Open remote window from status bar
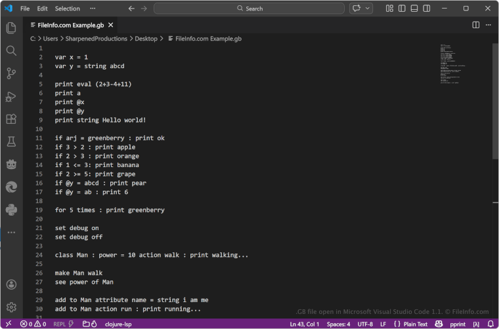The height and width of the screenshot is (329, 499). (9, 324)
